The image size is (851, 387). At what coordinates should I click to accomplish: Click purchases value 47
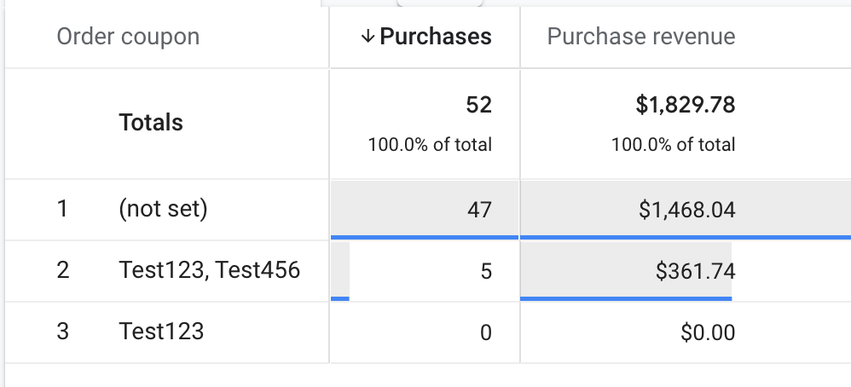click(480, 210)
